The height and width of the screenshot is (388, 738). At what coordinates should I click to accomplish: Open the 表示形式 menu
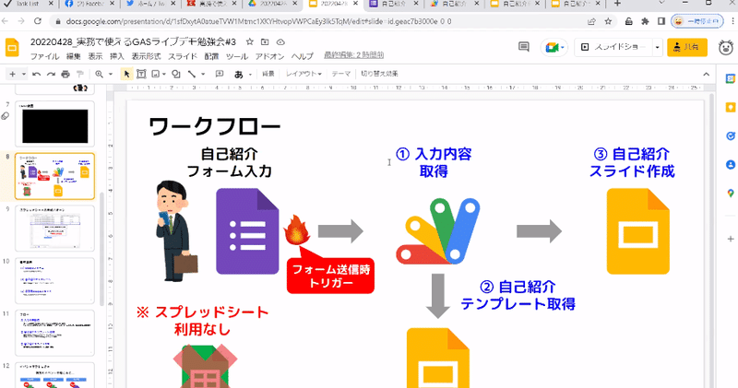click(x=146, y=56)
